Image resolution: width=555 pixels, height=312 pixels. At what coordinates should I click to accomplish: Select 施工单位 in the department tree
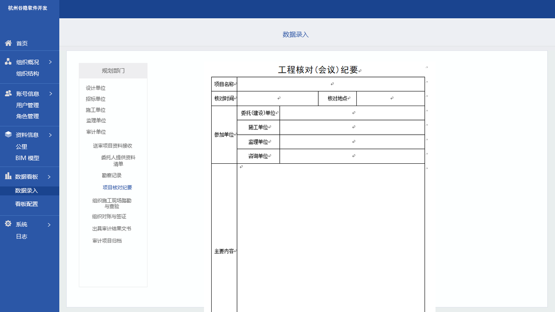[x=96, y=110]
